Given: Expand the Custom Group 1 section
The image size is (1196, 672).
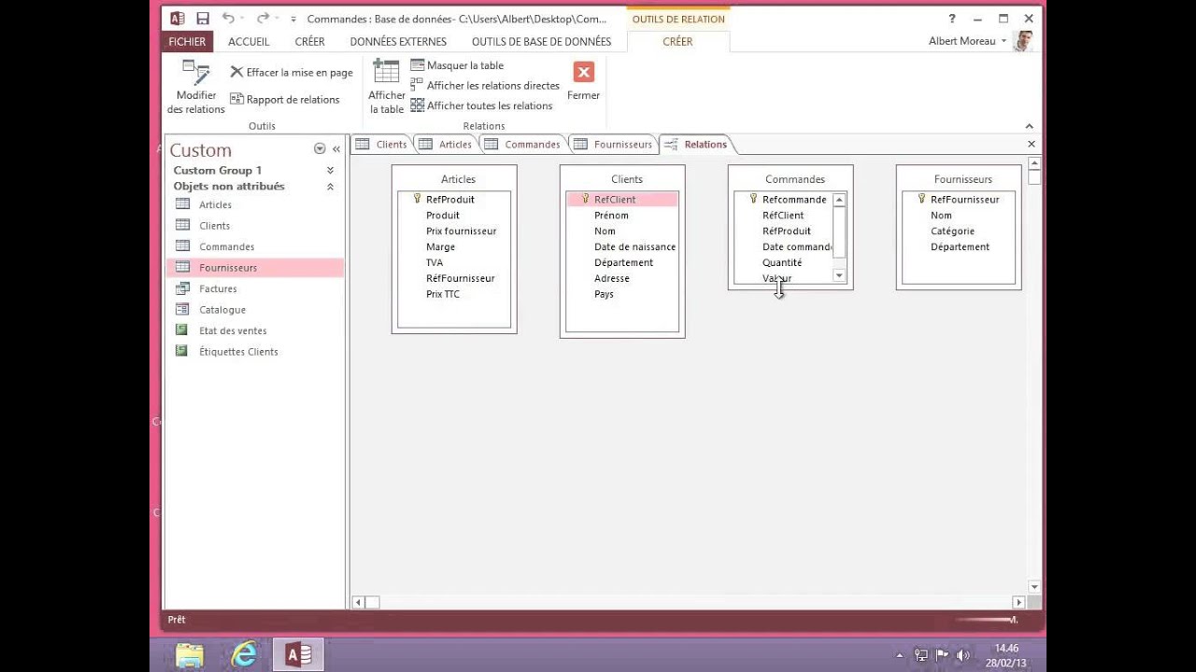Looking at the screenshot, I should pos(330,171).
